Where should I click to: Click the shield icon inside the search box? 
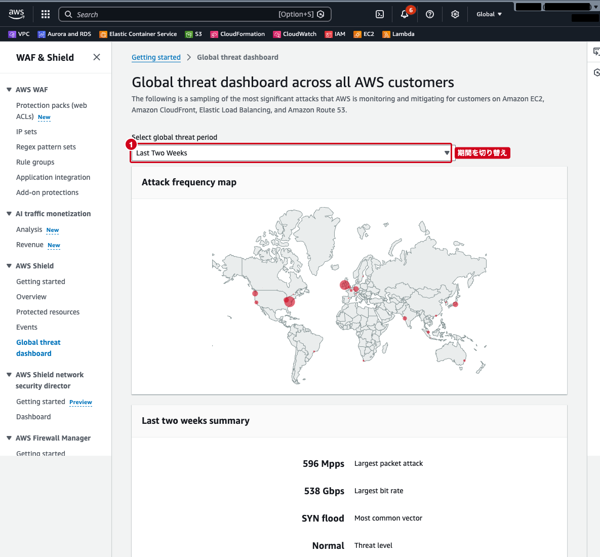point(321,14)
